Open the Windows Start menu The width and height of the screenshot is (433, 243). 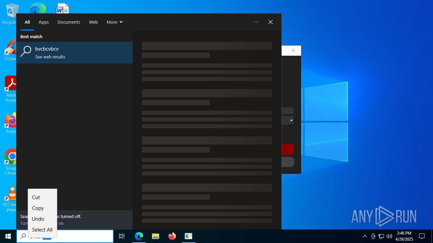point(8,236)
